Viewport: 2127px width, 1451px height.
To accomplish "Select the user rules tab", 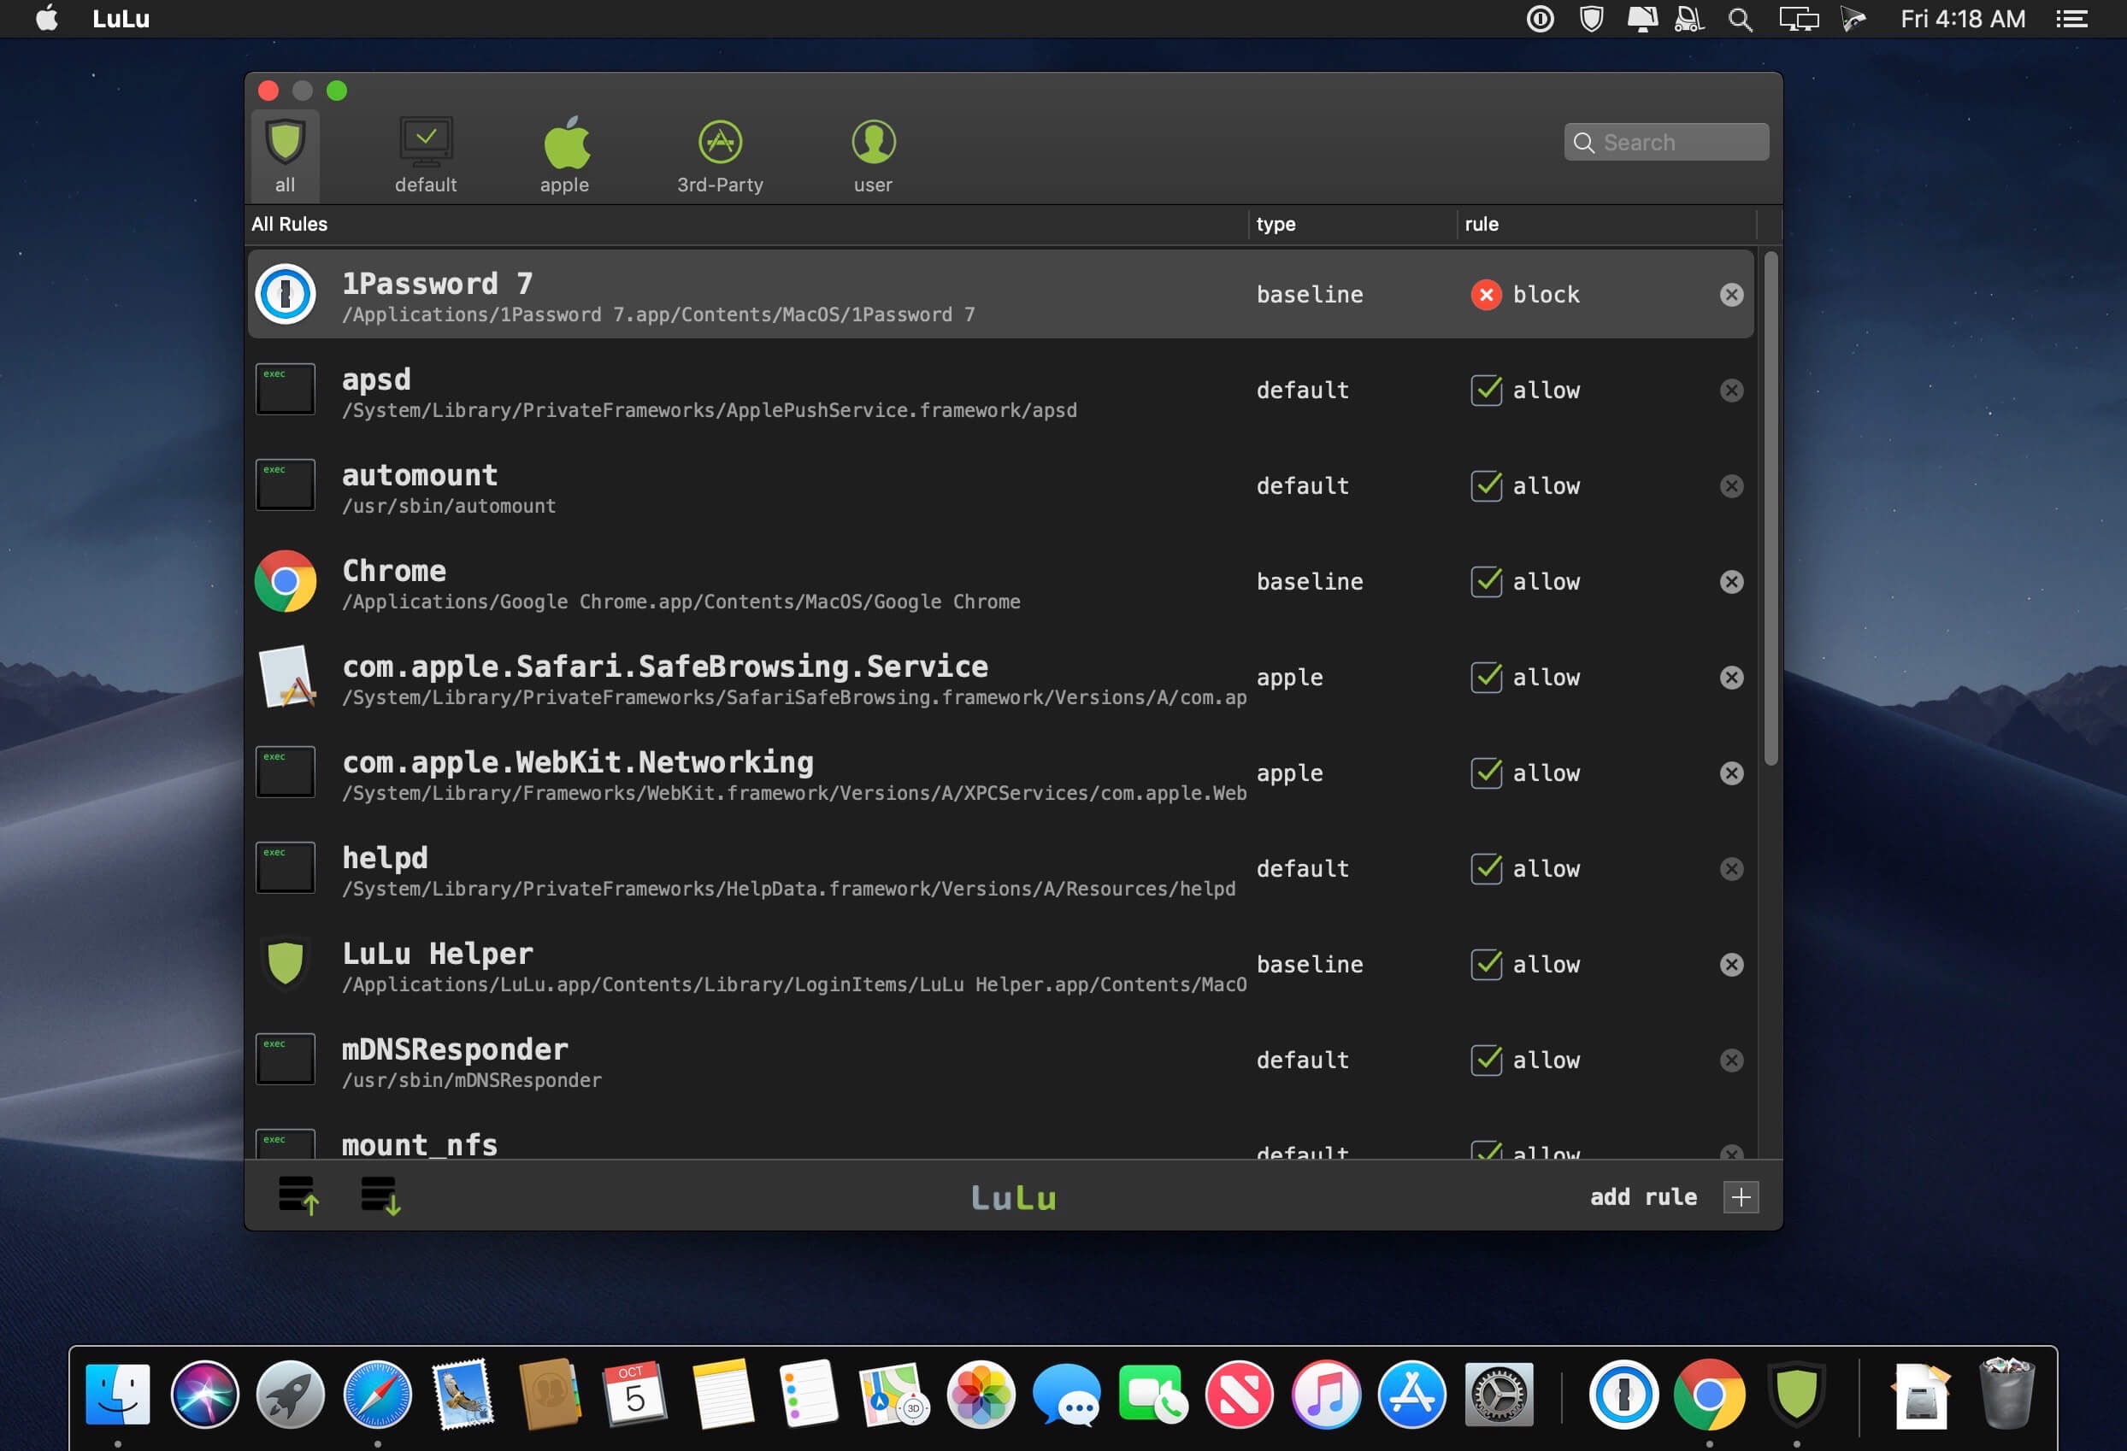I will pyautogui.click(x=872, y=156).
